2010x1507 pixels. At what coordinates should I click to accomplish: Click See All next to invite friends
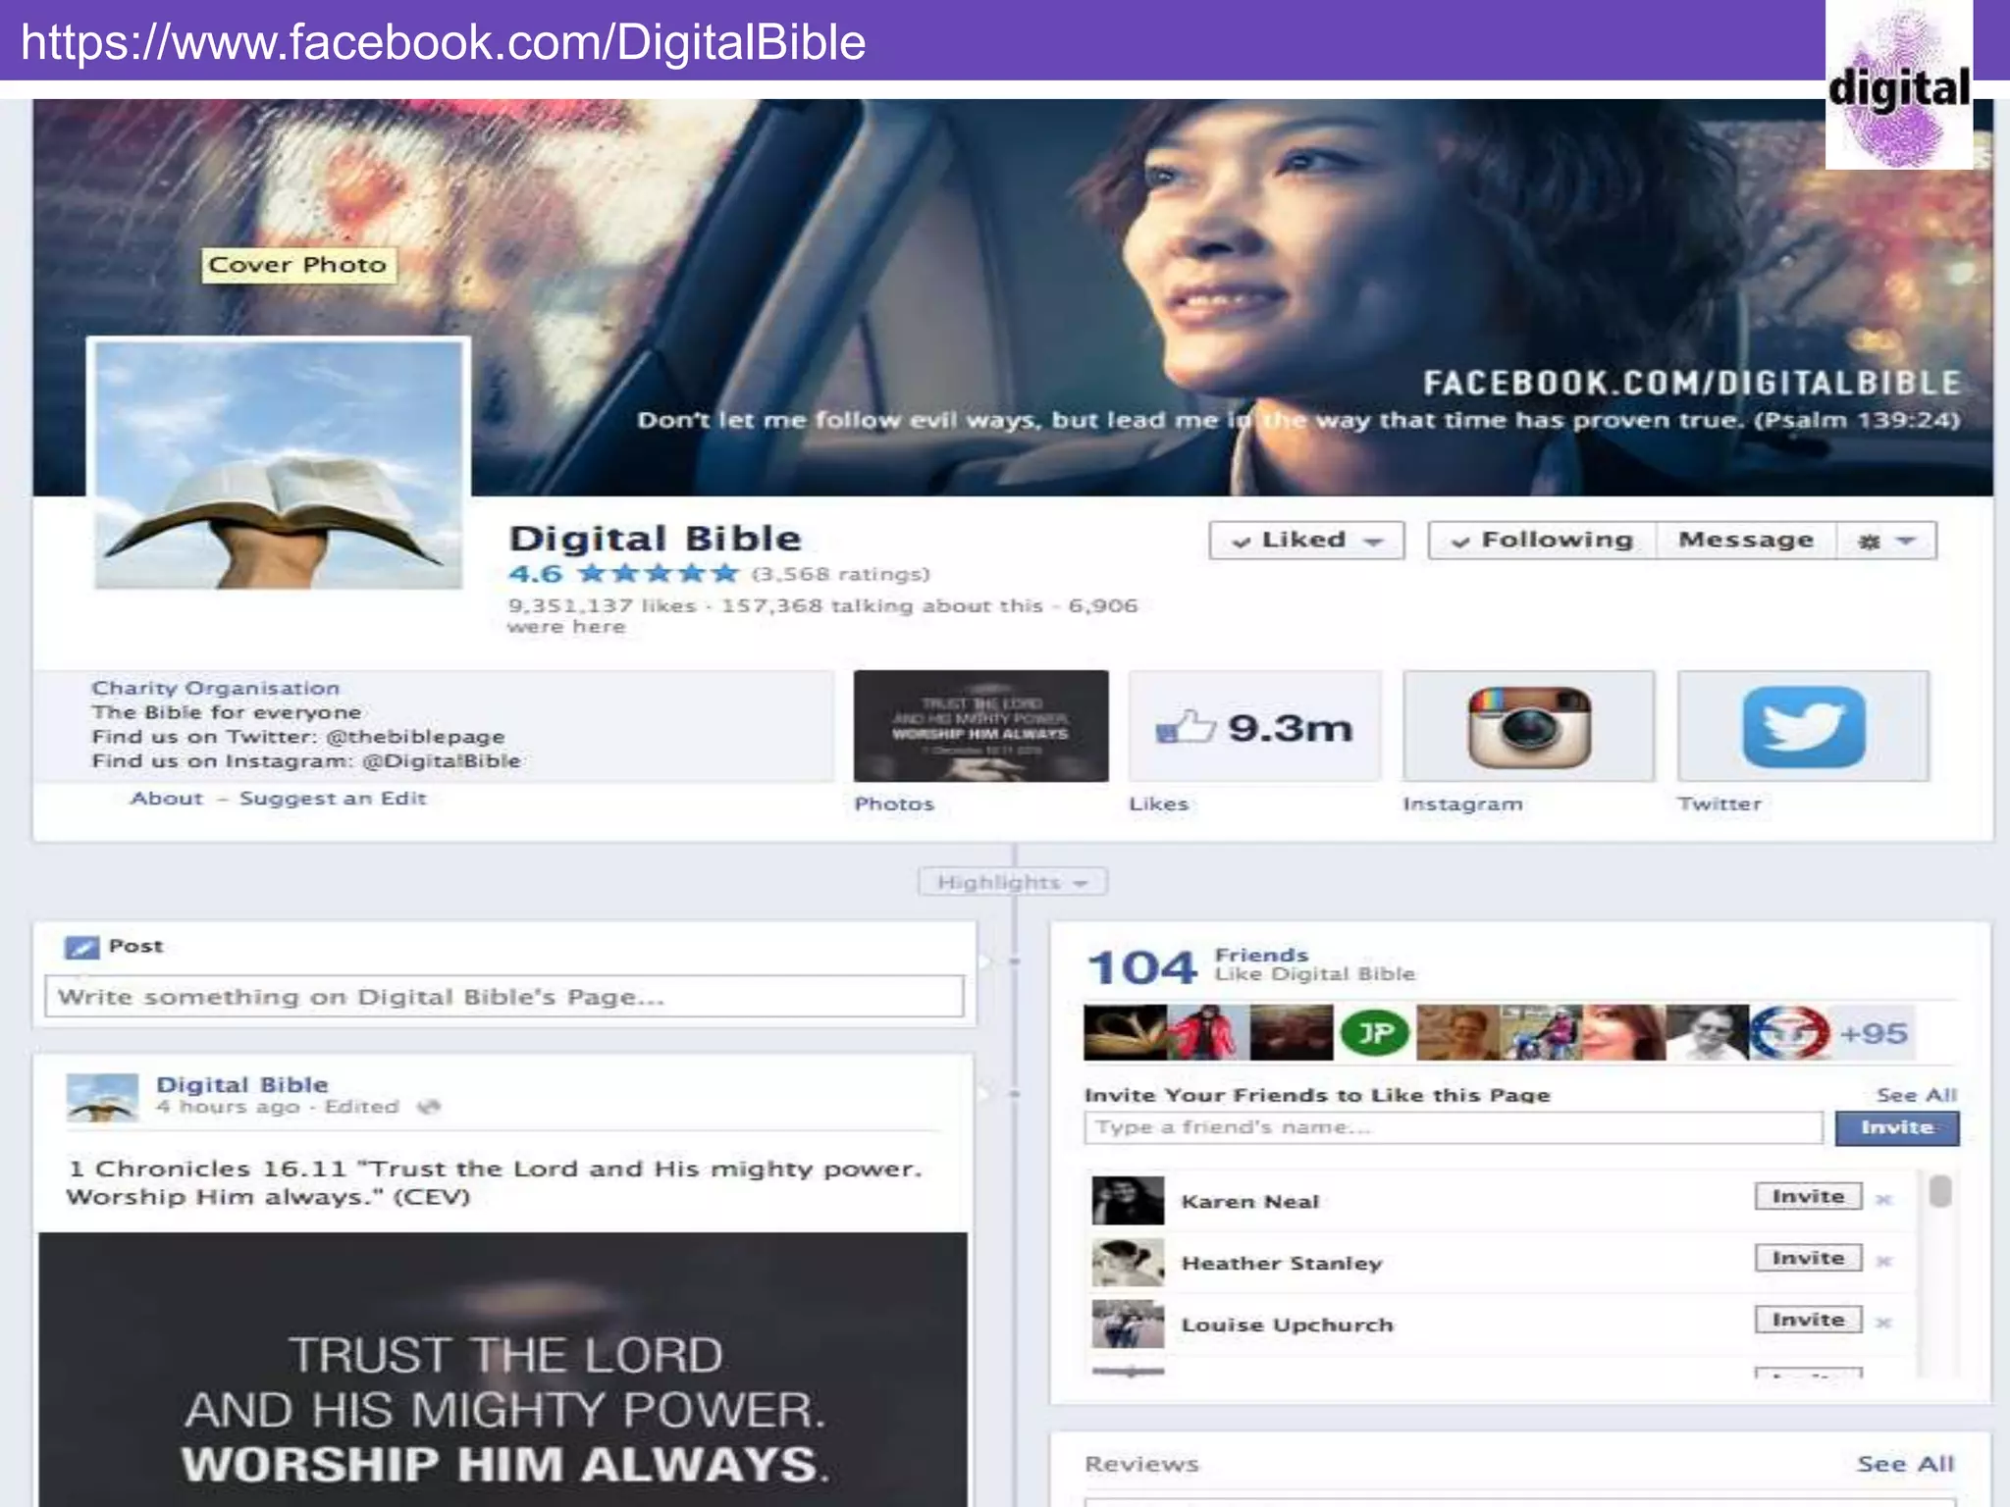1916,1095
